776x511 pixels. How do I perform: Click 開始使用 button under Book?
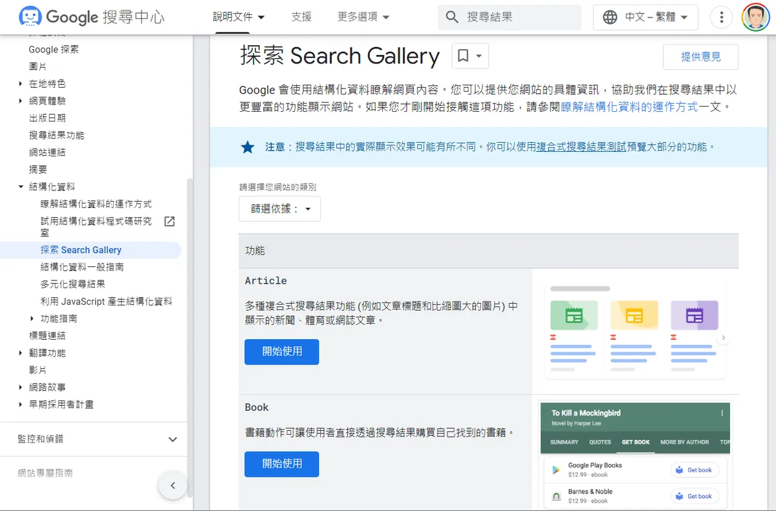(281, 464)
